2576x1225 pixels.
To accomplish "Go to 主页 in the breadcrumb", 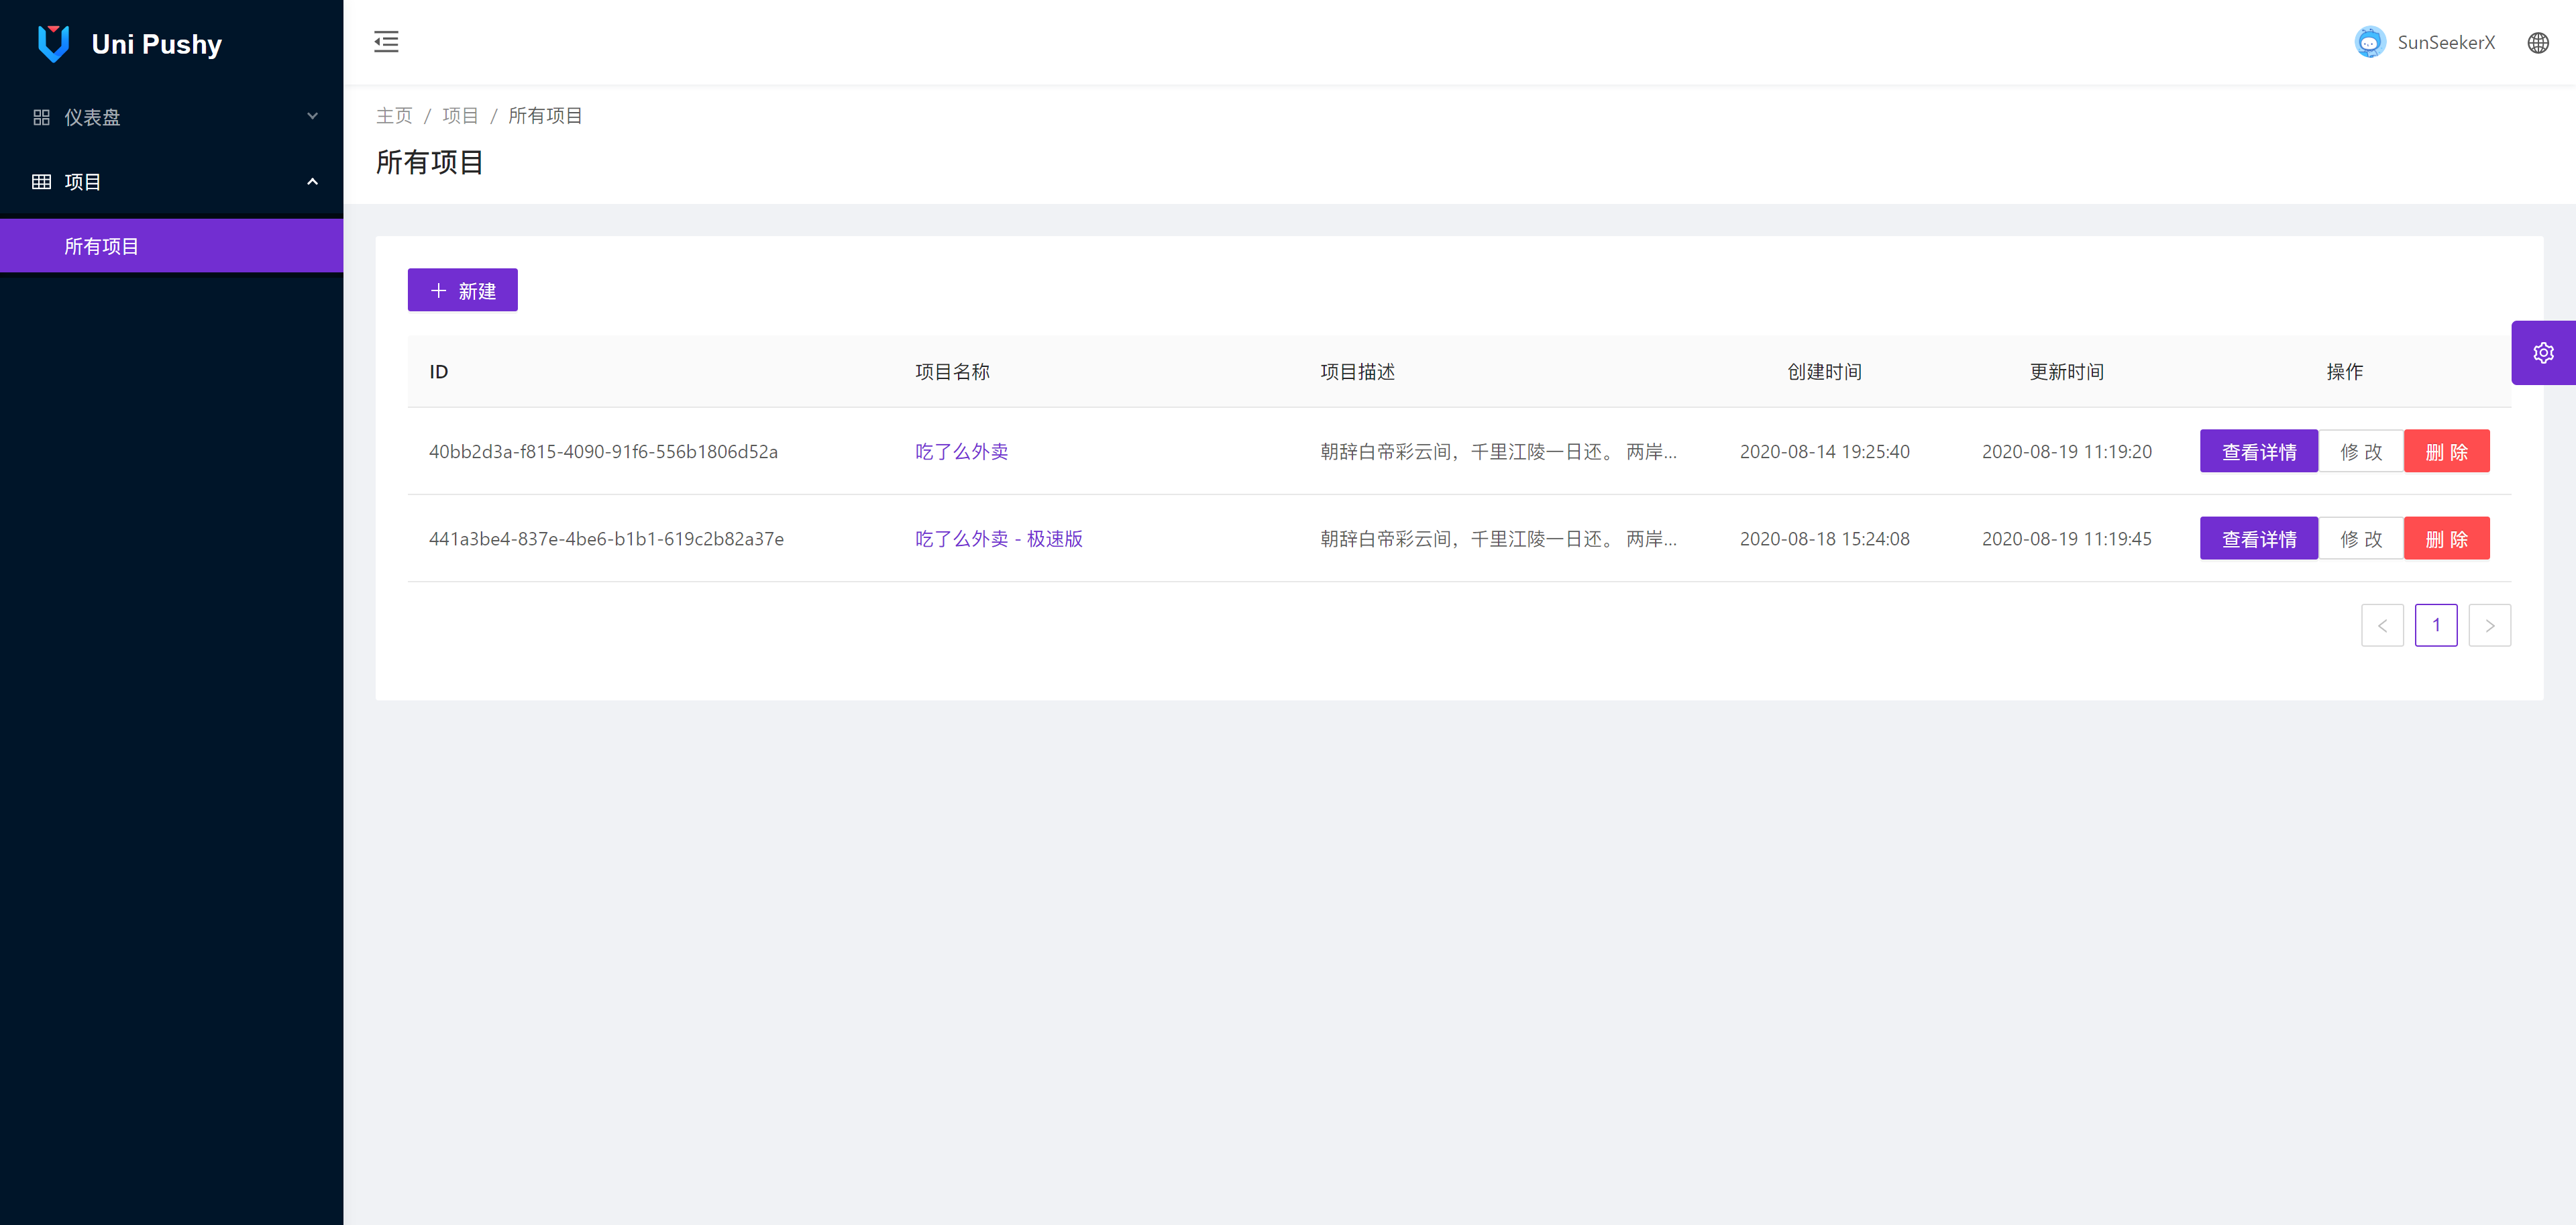I will pyautogui.click(x=394, y=116).
